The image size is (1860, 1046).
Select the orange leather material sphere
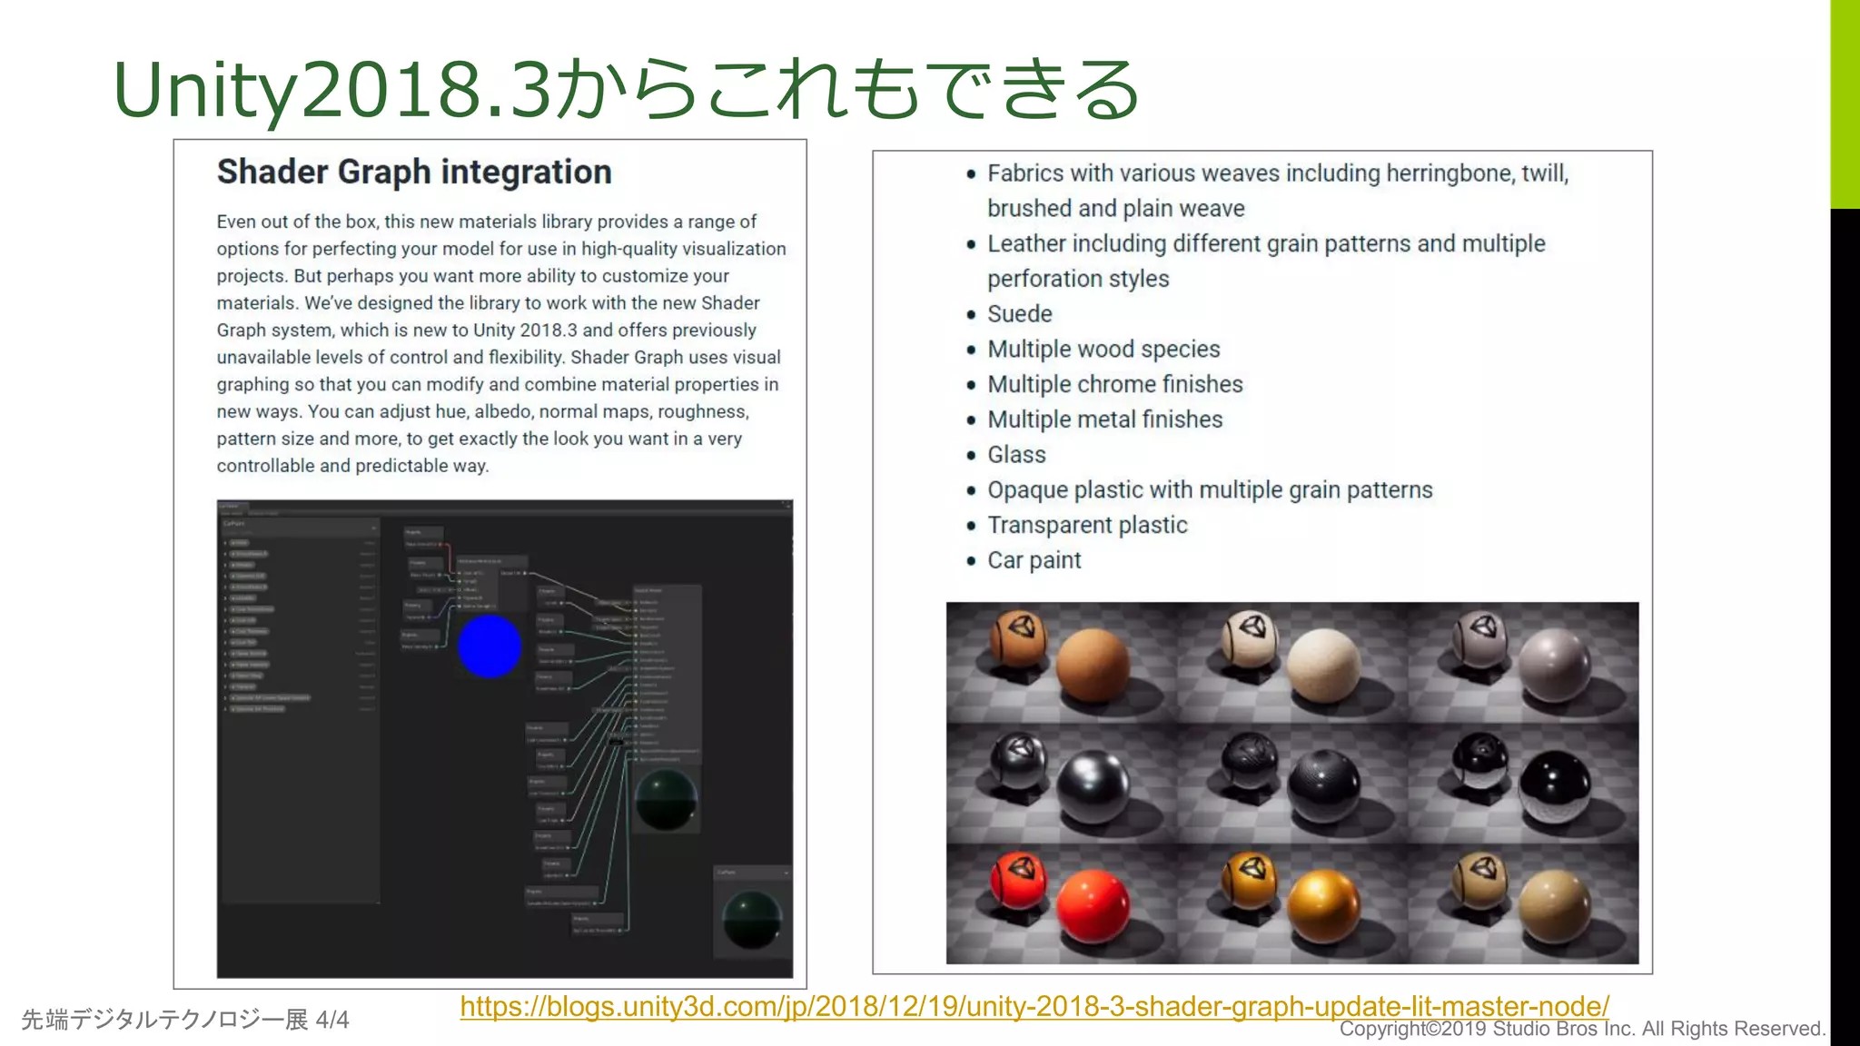tap(1093, 666)
